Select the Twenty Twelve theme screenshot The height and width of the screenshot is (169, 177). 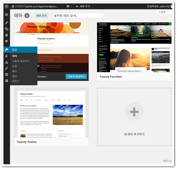pyautogui.click(x=51, y=113)
